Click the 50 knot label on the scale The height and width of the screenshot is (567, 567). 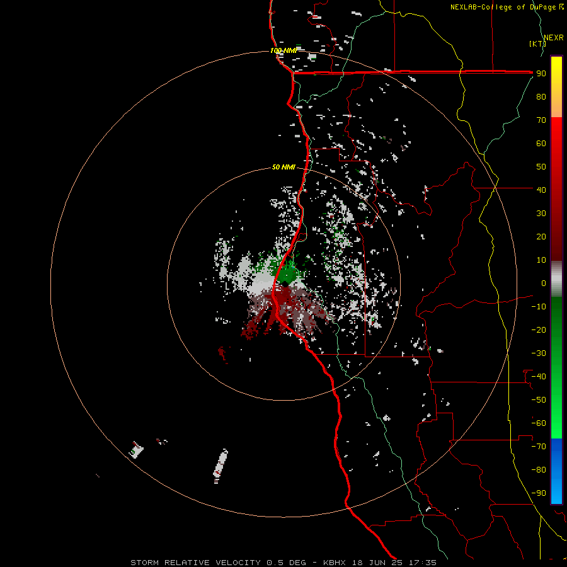tap(541, 167)
